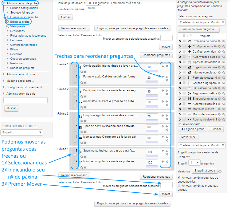Disable 'Amosar tamén preguntas de subcategorías'
The width and height of the screenshot is (231, 209).
[179, 177]
